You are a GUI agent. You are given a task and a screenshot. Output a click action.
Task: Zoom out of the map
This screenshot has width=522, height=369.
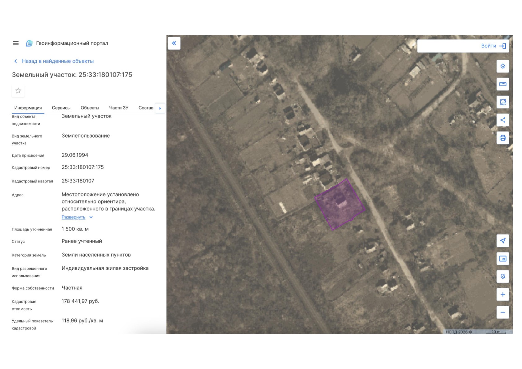502,312
